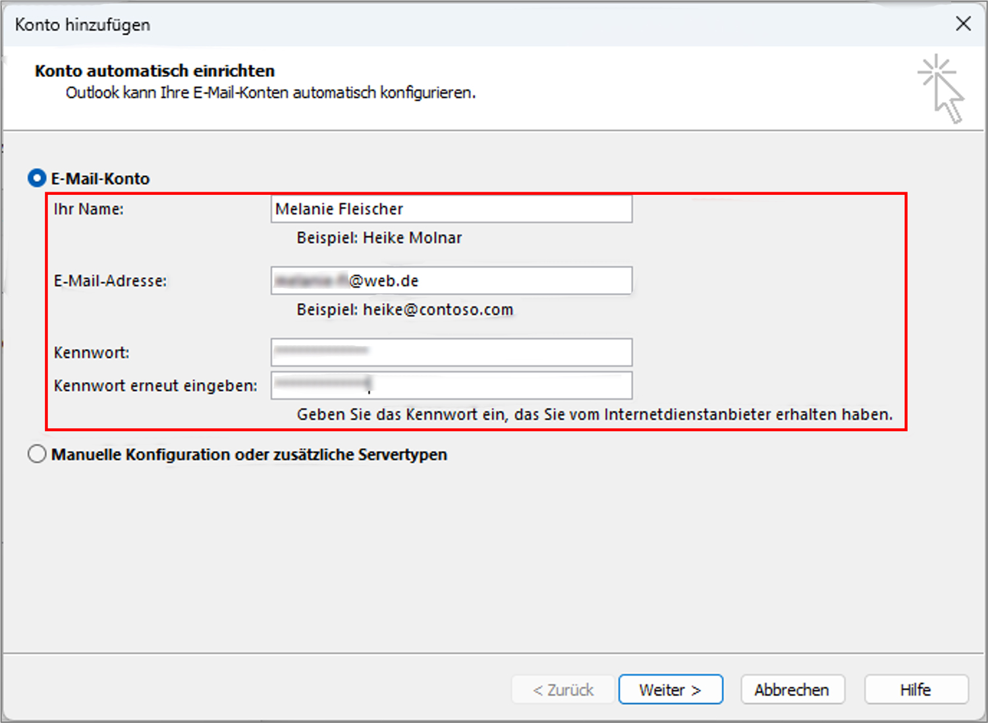
Task: Select the E-Mail-Konto radio button
Action: point(37,178)
